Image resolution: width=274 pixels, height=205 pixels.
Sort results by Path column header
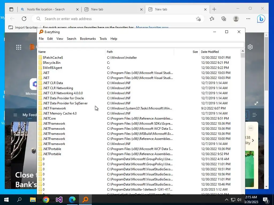click(x=140, y=52)
